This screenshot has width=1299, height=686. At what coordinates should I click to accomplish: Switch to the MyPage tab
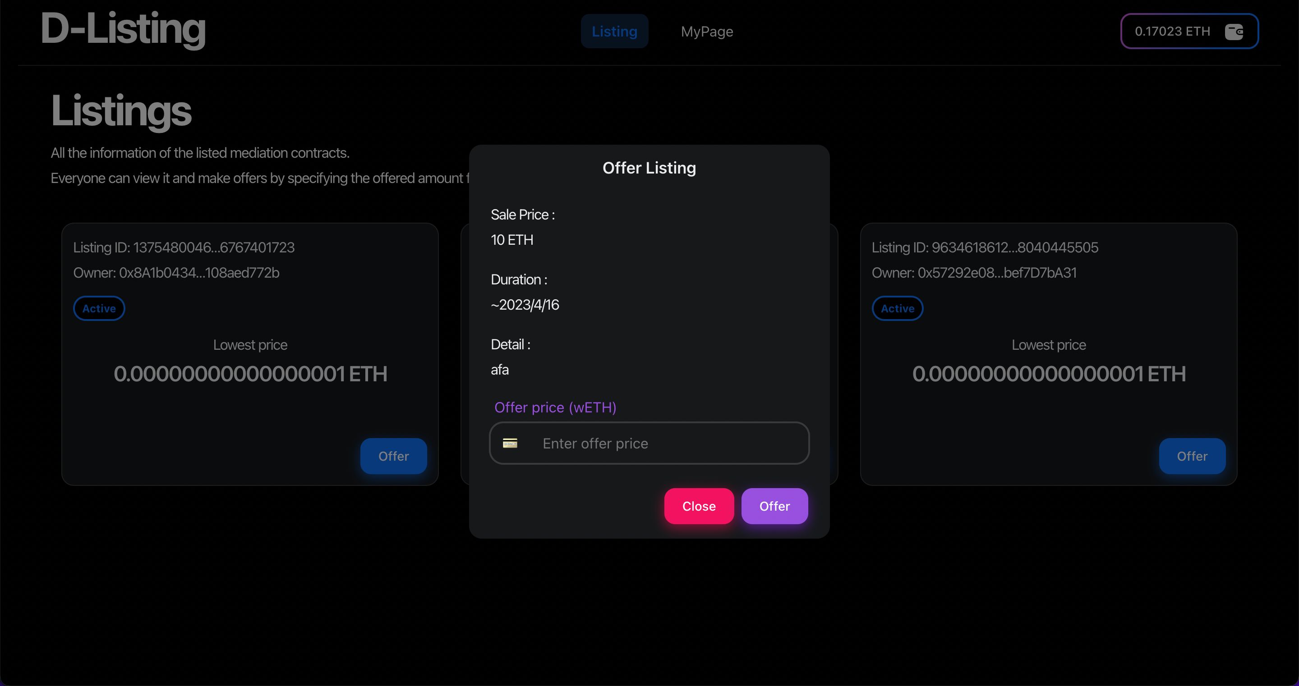pyautogui.click(x=706, y=31)
